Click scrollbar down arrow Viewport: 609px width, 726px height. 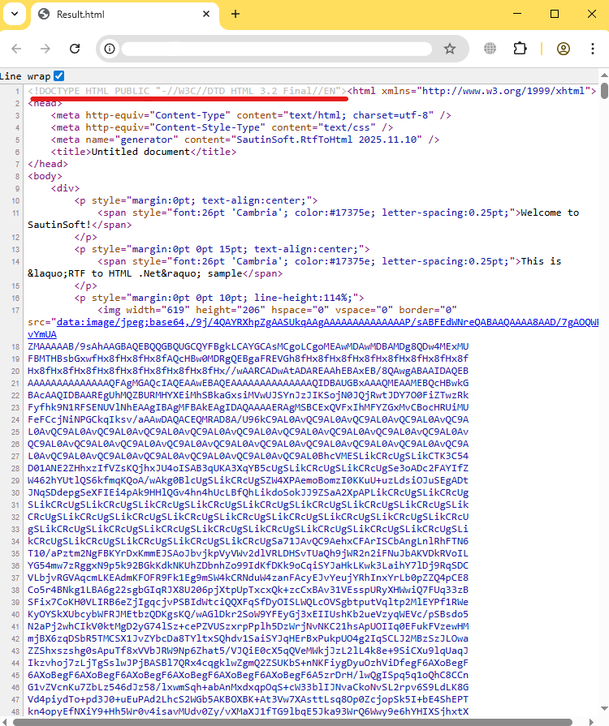click(x=604, y=709)
